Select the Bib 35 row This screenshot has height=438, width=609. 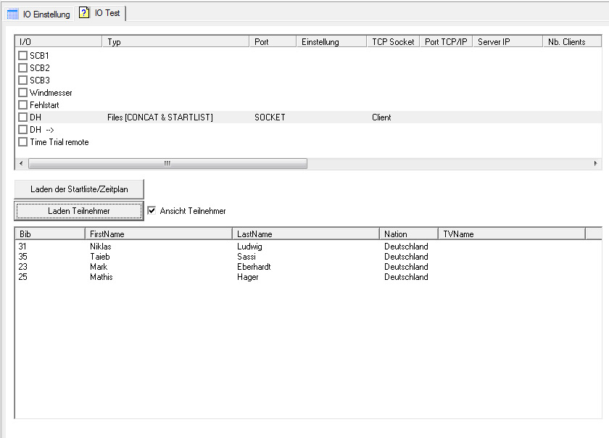pyautogui.click(x=308, y=257)
